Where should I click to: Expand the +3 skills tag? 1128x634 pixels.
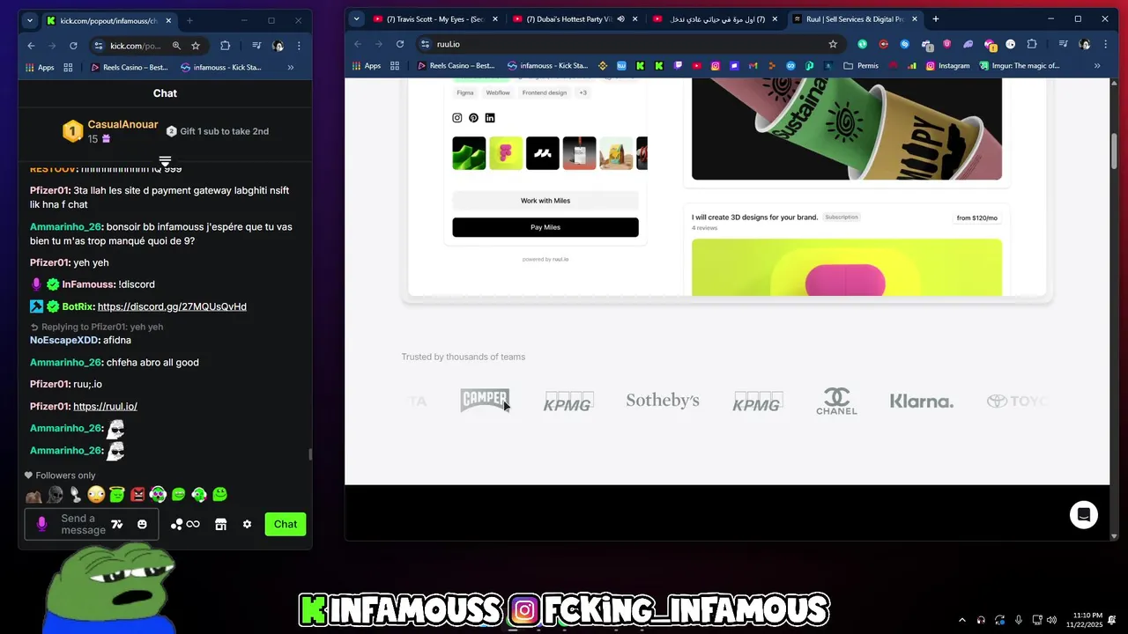583,92
